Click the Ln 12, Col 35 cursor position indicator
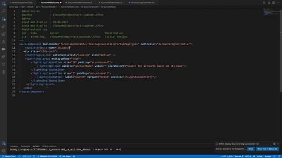 [x=227, y=156]
